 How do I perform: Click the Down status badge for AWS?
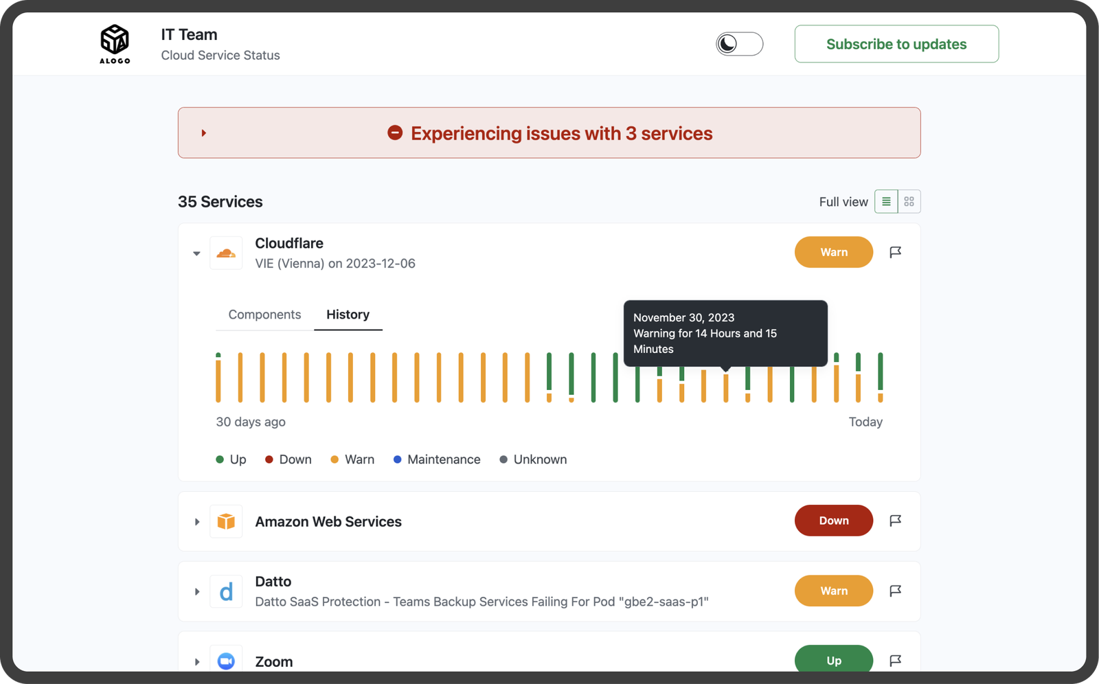coord(833,521)
